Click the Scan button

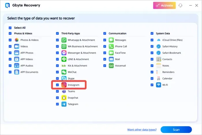tap(176, 130)
